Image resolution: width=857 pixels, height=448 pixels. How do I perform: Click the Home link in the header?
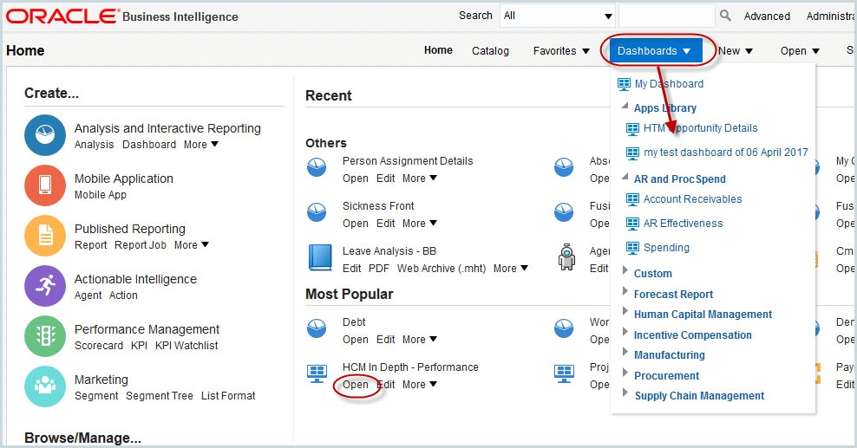(x=438, y=50)
